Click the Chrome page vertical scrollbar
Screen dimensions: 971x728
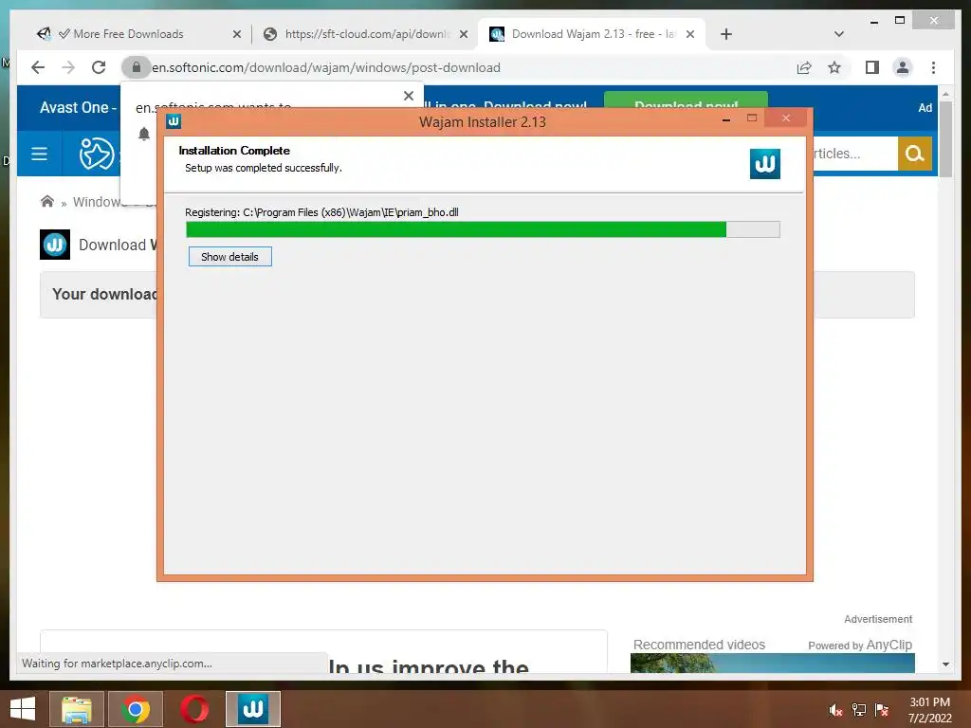(945, 139)
